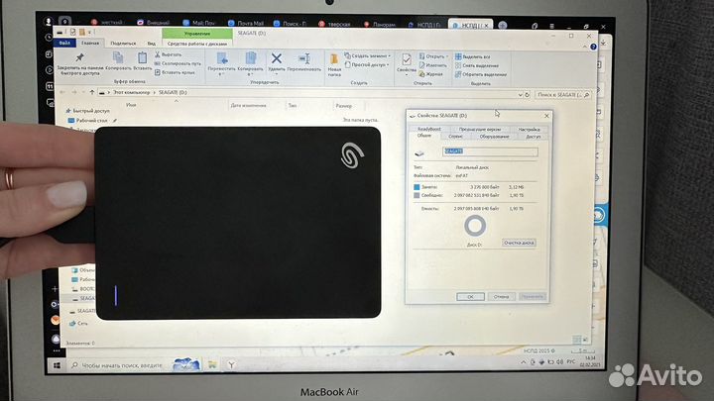Viewport: 714px width, 401px height.
Task: Click the Windows Start button
Action: (57, 365)
